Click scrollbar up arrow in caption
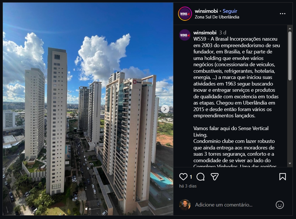This screenshot has width=296, height=219. click(x=290, y=29)
